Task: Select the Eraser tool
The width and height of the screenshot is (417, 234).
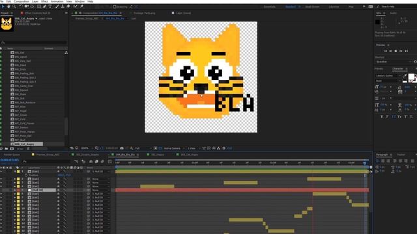Action: [68, 6]
